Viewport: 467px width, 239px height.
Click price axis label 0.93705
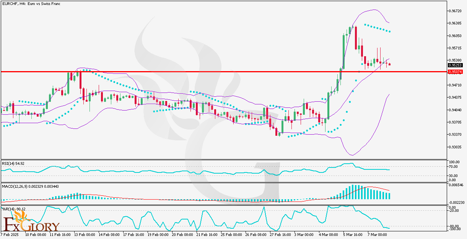(x=454, y=122)
